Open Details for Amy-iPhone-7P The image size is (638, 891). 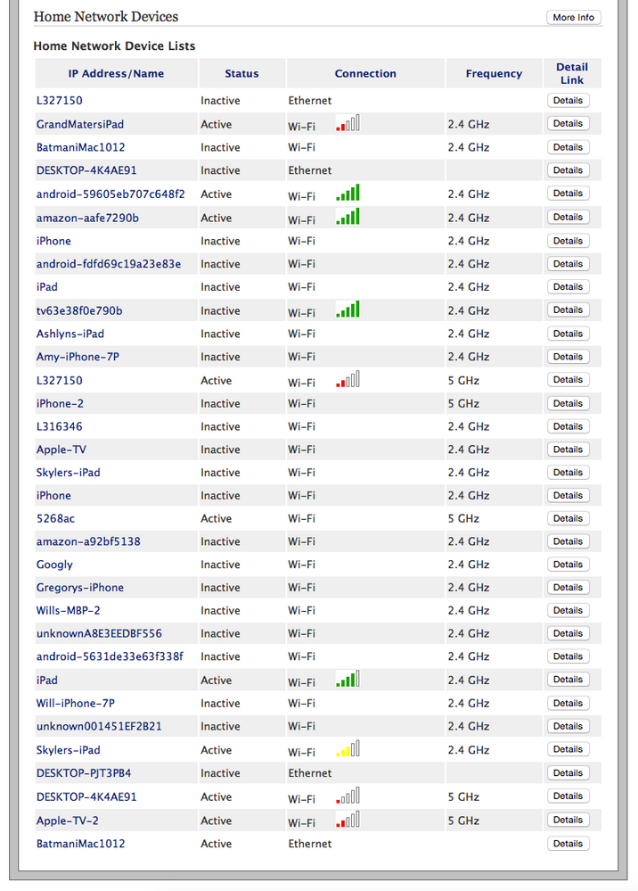568,357
